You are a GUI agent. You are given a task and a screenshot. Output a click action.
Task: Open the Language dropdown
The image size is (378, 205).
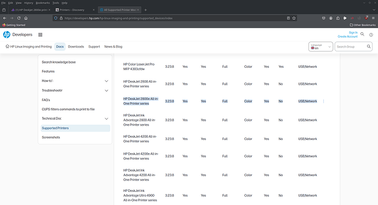(x=320, y=46)
